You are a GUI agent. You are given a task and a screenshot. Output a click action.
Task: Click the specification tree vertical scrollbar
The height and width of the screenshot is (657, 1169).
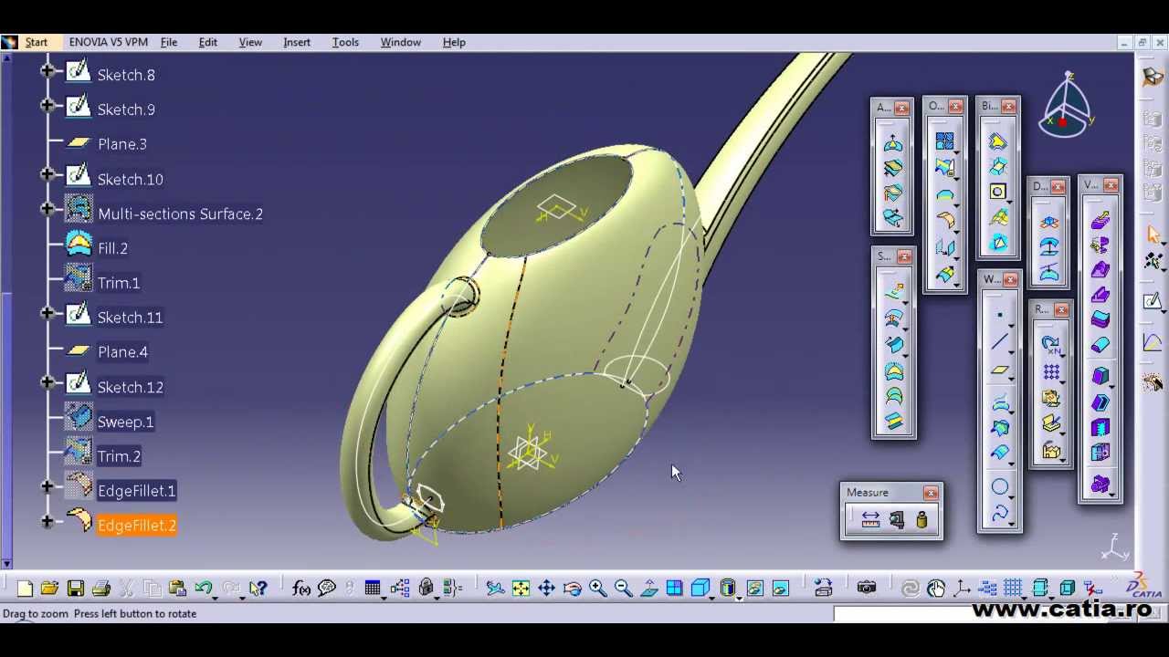[8, 310]
